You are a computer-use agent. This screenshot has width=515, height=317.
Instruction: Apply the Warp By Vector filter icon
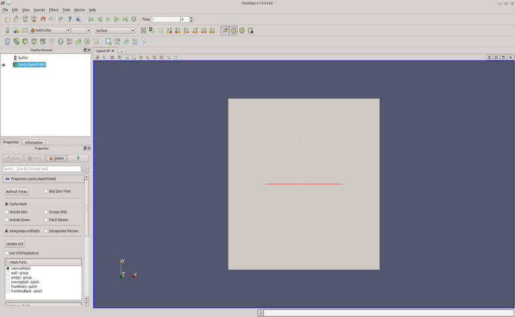tap(78, 41)
